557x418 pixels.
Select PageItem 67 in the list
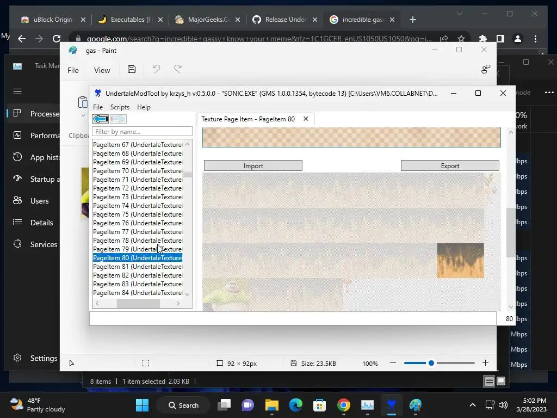[138, 145]
